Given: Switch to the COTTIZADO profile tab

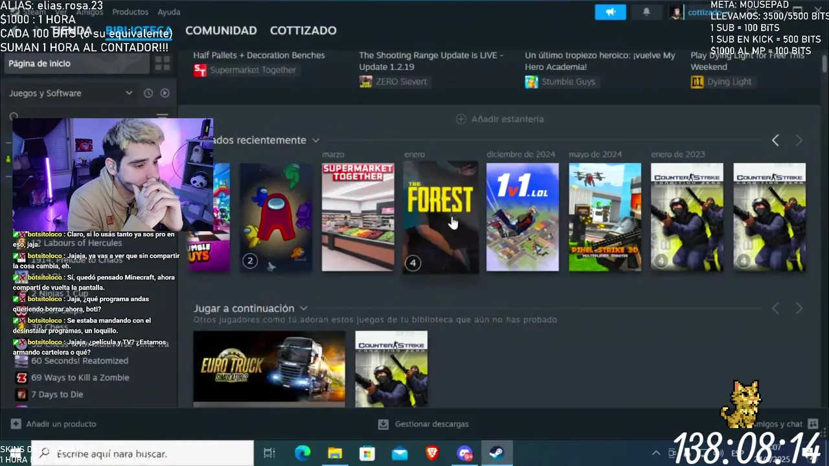Looking at the screenshot, I should point(303,30).
